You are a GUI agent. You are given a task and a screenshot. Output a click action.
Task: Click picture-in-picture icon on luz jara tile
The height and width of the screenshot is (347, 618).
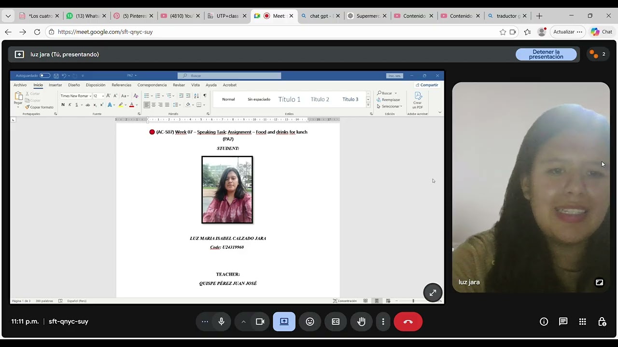point(599,282)
